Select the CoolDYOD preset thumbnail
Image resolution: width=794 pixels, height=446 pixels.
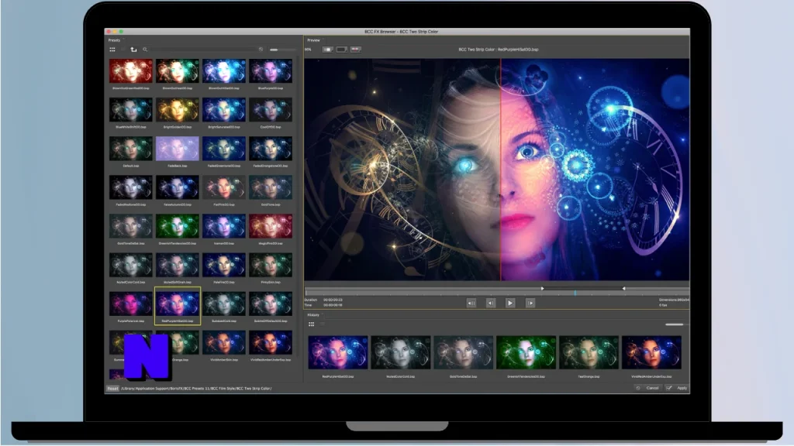click(271, 110)
